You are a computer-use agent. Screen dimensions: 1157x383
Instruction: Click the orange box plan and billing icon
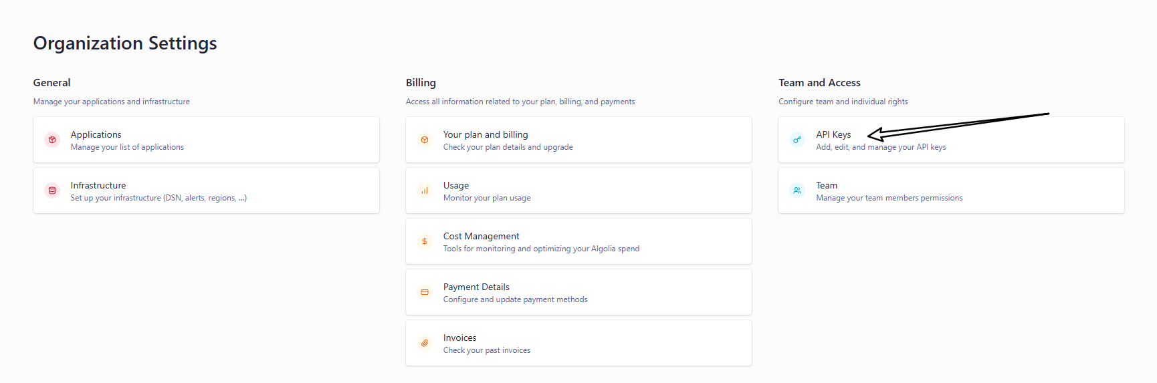tap(425, 140)
